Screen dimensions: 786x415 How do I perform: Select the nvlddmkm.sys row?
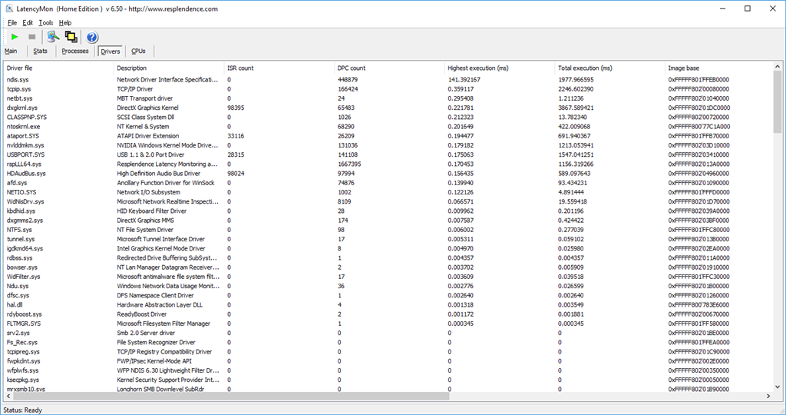(x=388, y=145)
